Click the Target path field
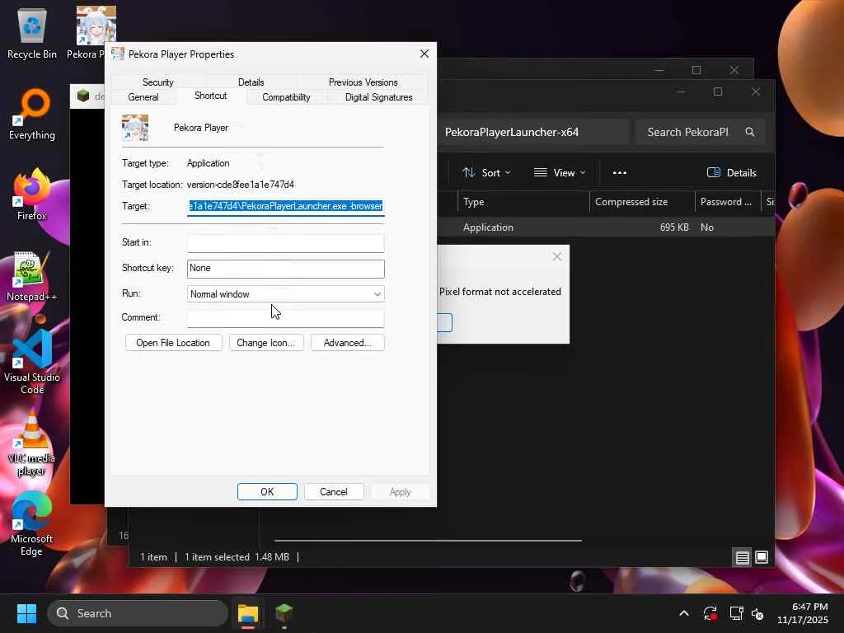The height and width of the screenshot is (633, 844). click(x=286, y=206)
